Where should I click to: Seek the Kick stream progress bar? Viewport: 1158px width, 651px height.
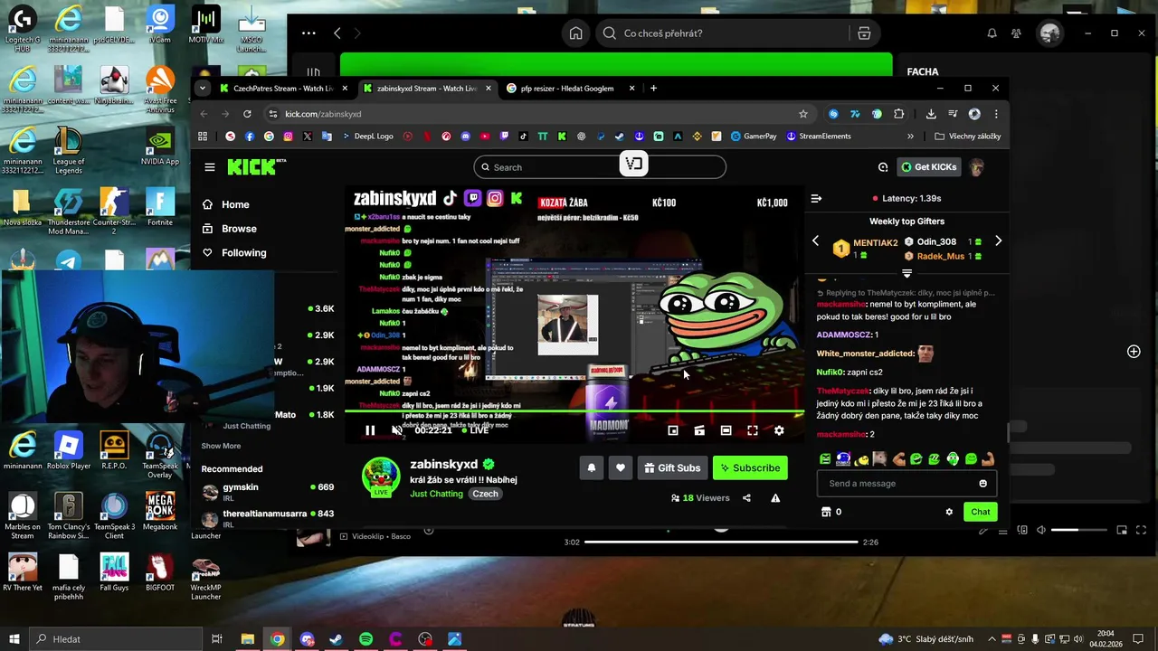tap(574, 411)
